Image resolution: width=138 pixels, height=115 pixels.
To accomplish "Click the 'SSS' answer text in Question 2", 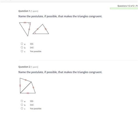I will pos(32,101).
